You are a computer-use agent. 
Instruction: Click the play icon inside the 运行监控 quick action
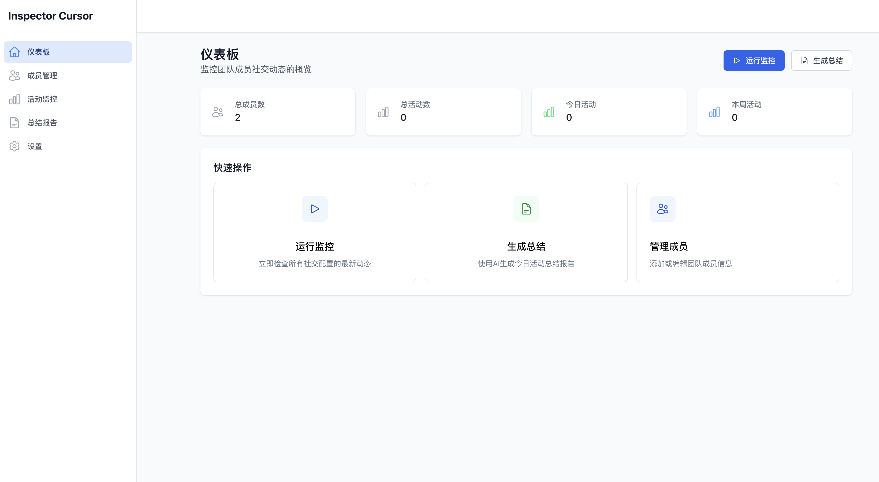314,209
